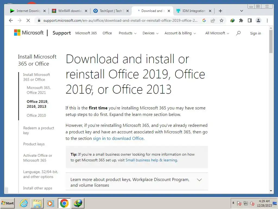Open the Support link in header
This screenshot has height=209, width=278.
point(62,33)
